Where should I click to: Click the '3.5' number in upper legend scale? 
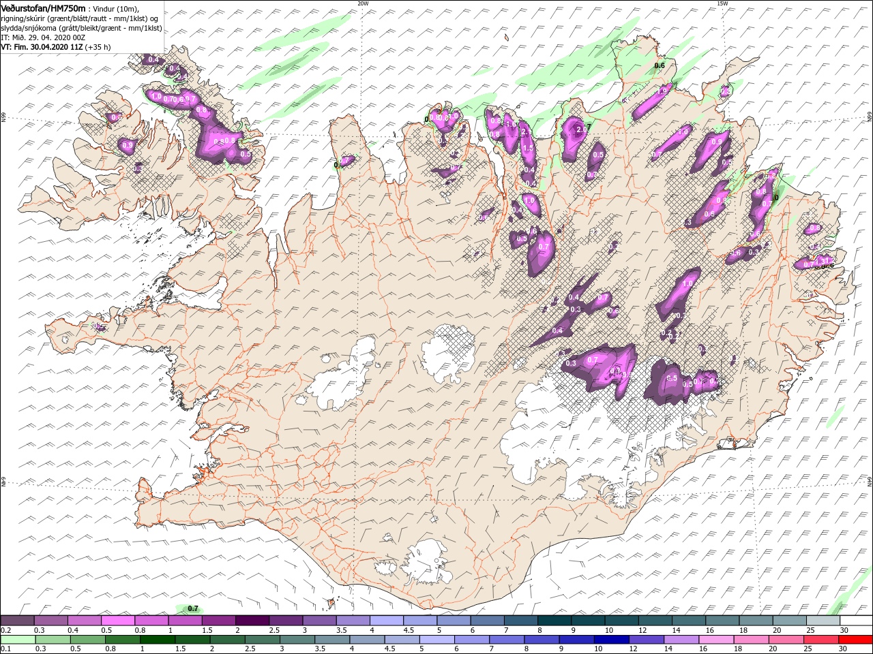[341, 630]
